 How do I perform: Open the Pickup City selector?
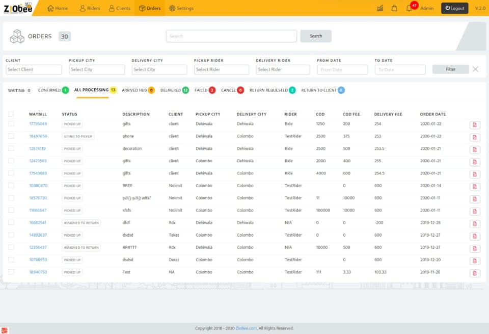[97, 70]
